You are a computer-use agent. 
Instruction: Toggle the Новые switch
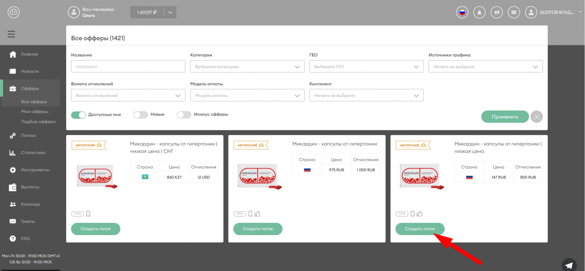click(x=141, y=115)
